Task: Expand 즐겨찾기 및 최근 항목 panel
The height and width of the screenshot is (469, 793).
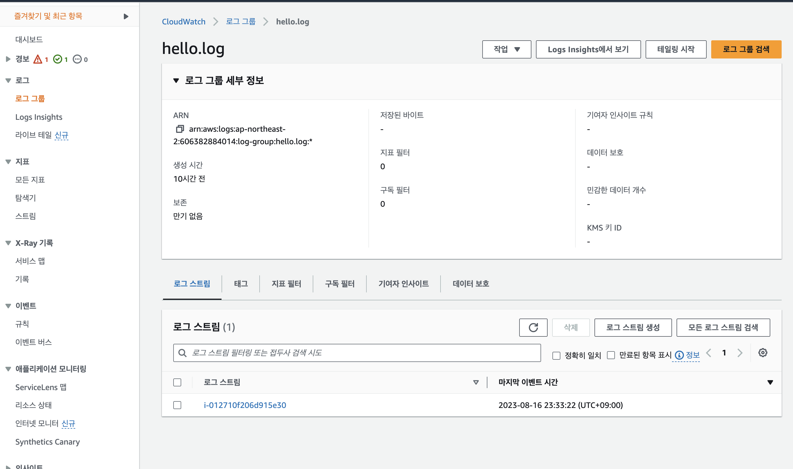Action: (x=126, y=16)
